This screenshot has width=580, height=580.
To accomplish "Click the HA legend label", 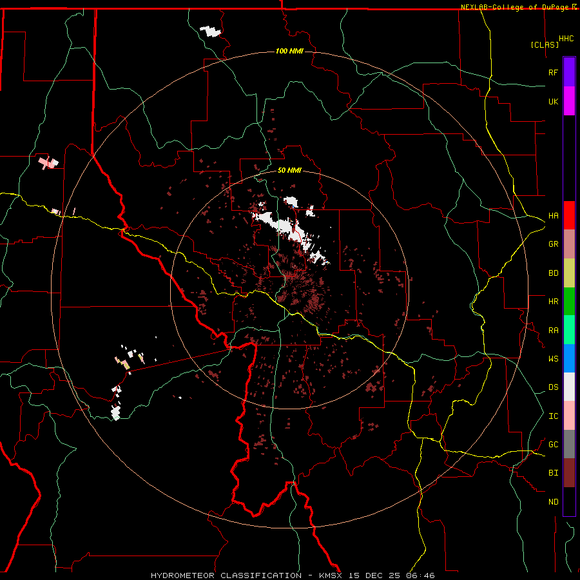I will coord(553,216).
